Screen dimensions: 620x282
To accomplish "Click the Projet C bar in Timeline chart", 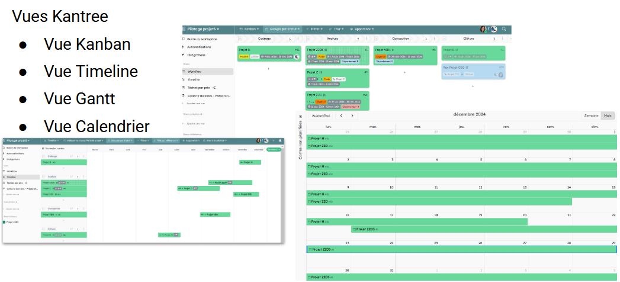I will pos(198,188).
